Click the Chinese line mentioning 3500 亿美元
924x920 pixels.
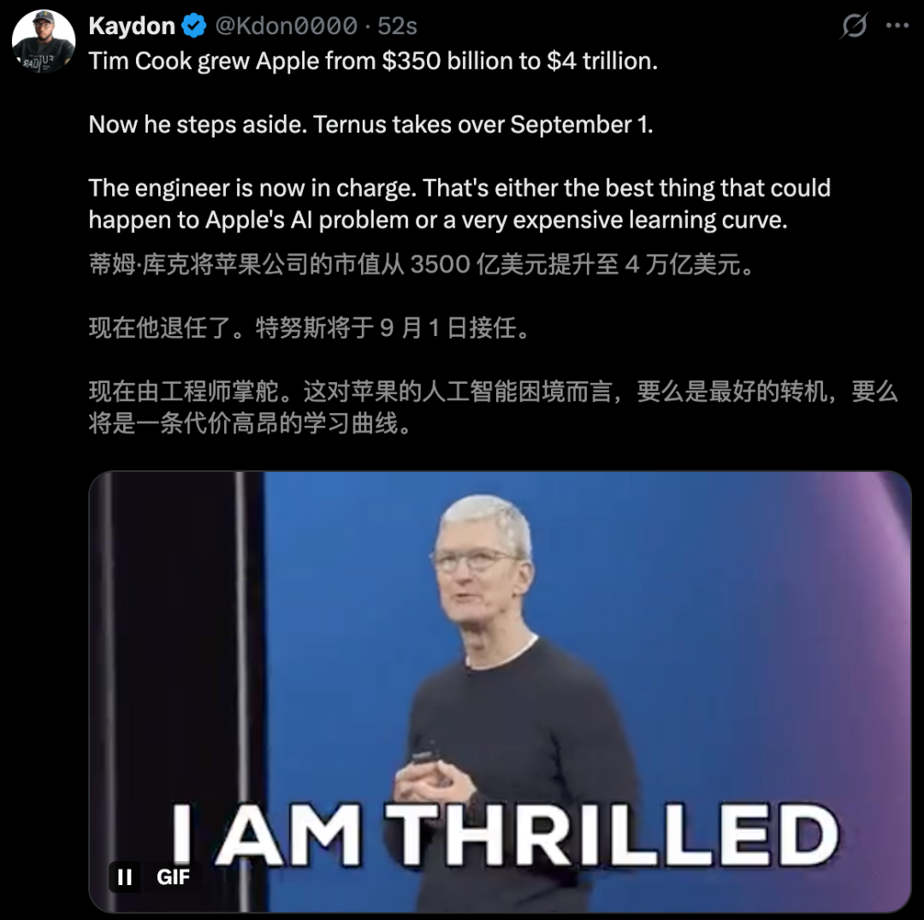[421, 264]
